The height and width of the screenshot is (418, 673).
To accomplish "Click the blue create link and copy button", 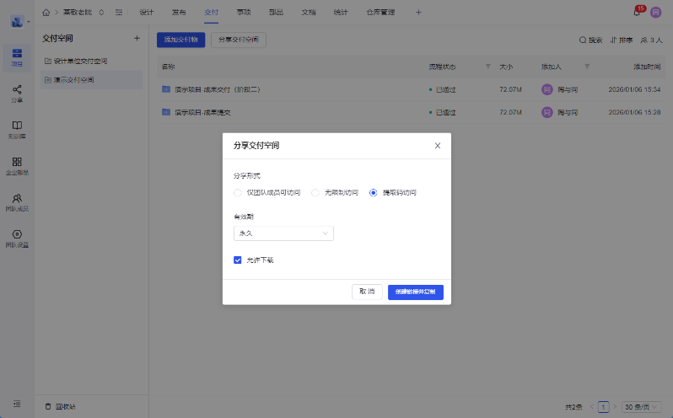I will (415, 292).
